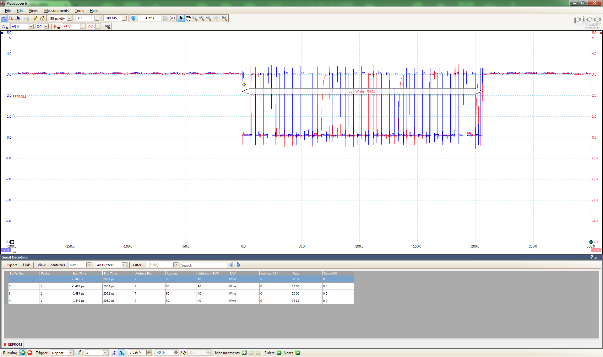Screen dimensions: 603x357
Task: Open the Measurements menu
Action: [56, 10]
